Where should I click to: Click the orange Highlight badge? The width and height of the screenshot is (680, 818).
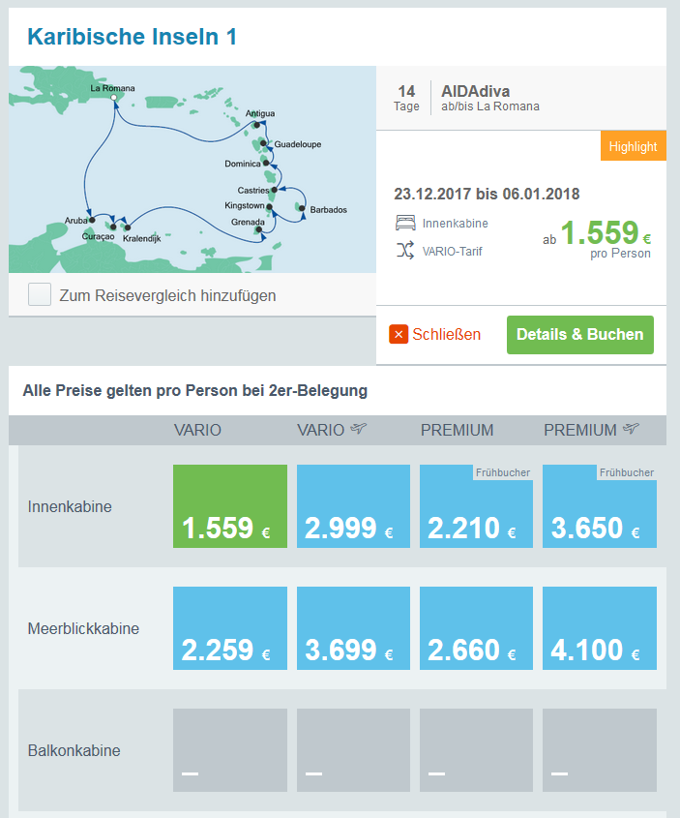pyautogui.click(x=634, y=146)
